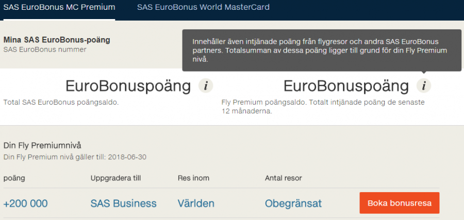Click the Fly Premium poängsaldo description text
The height and width of the screenshot is (220, 464).
pyautogui.click(x=322, y=103)
